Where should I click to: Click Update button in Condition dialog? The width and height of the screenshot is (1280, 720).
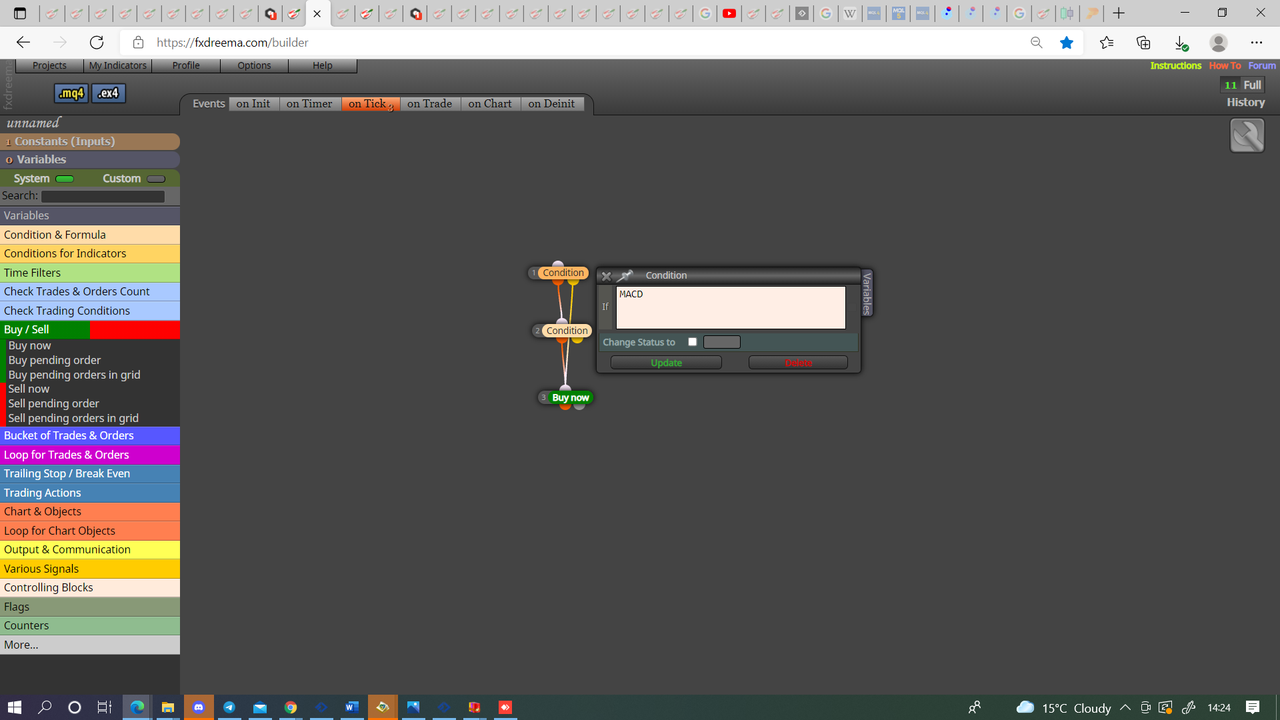(x=666, y=363)
